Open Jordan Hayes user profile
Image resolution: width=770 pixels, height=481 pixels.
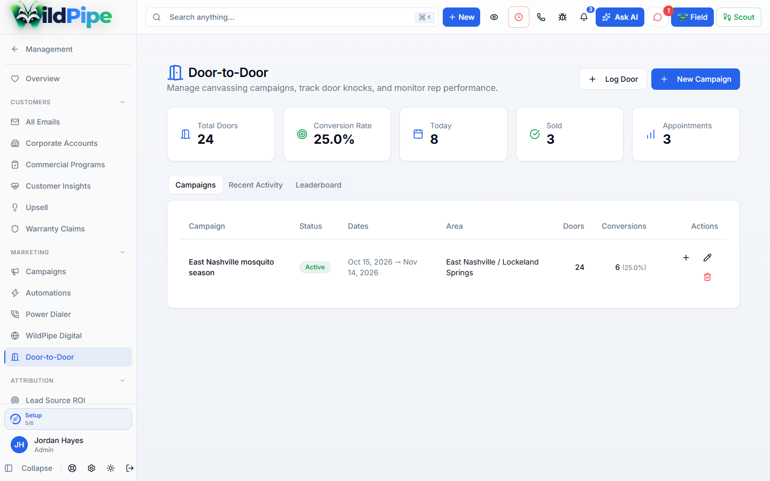[x=68, y=445]
